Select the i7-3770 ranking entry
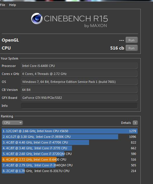Image resolution: width=153 pixels, height=184 pixels. coord(70,148)
